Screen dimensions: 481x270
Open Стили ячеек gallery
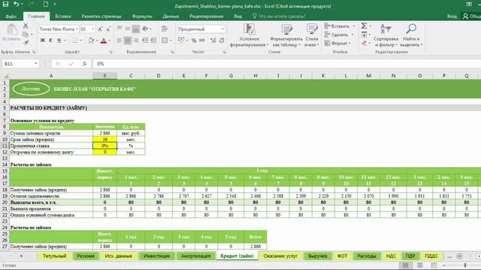click(312, 35)
